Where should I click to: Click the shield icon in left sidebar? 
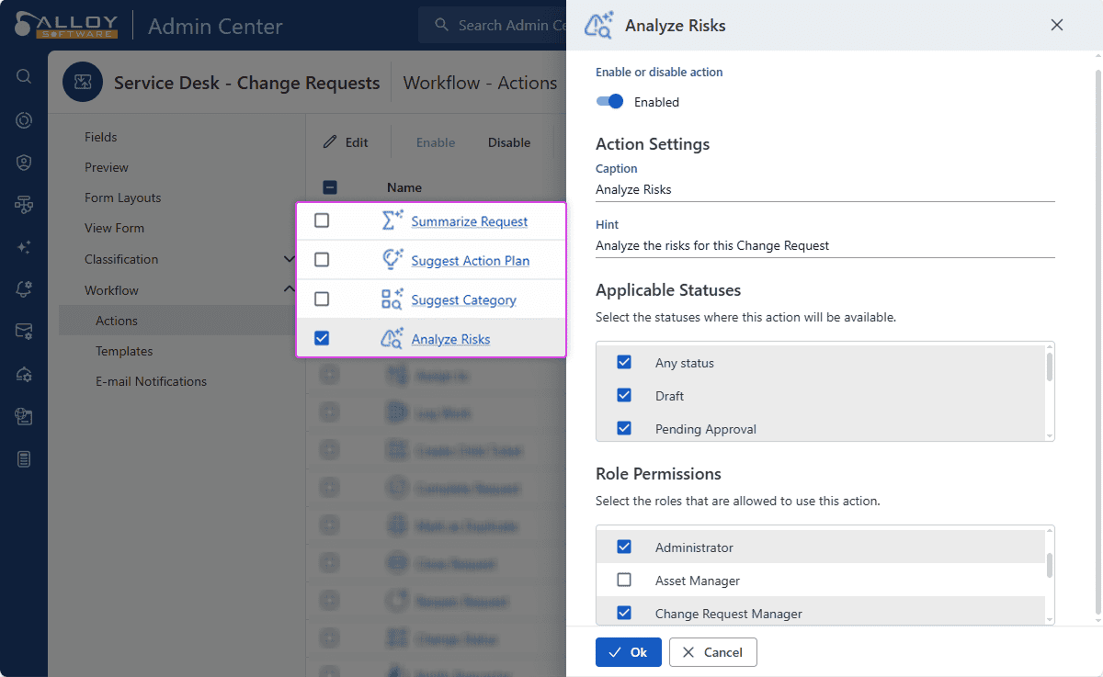pos(24,163)
